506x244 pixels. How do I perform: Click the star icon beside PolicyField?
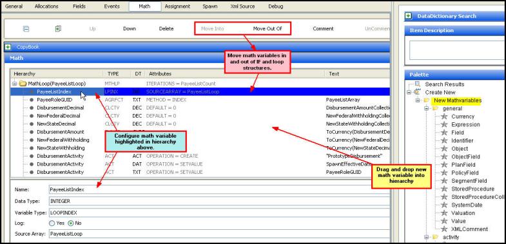tap(444, 173)
